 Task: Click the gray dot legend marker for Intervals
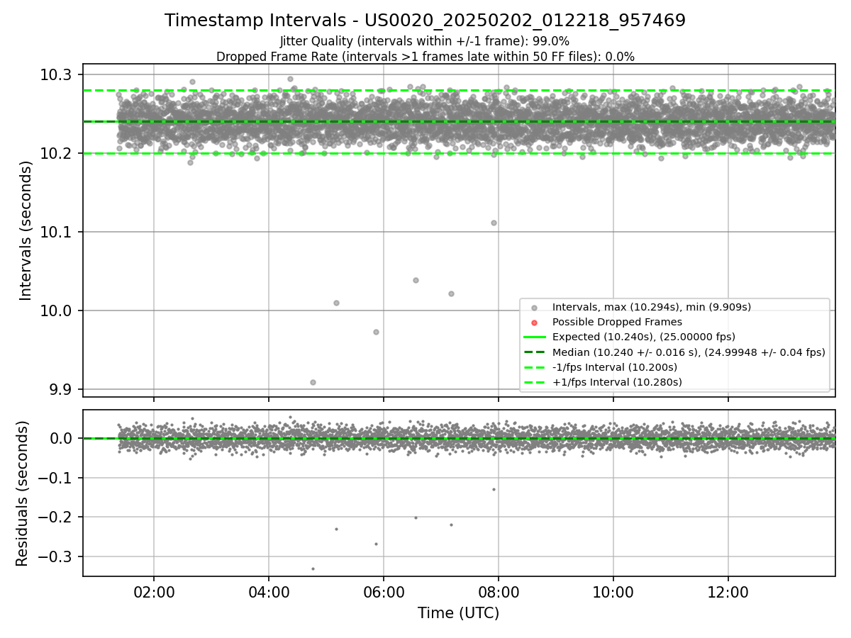point(535,307)
